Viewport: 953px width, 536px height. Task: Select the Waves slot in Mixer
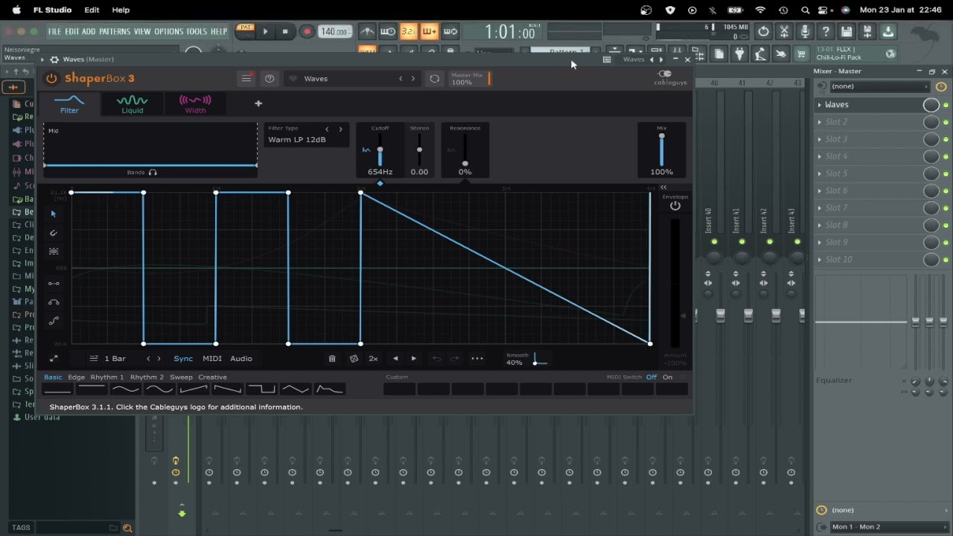[867, 105]
